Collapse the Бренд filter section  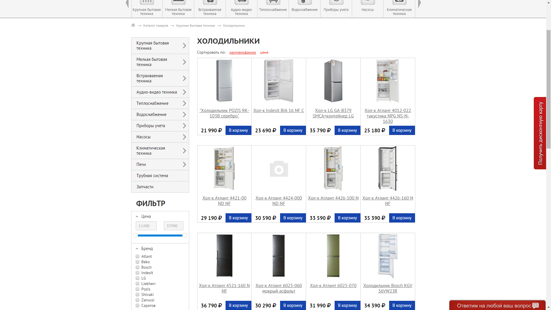coord(137,249)
